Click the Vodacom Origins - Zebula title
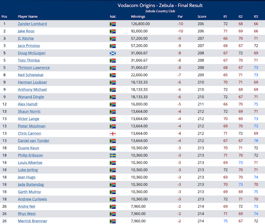265x224 pixels. [160, 5]
